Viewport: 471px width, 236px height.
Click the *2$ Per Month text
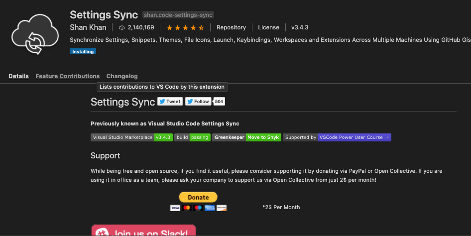pos(281,207)
